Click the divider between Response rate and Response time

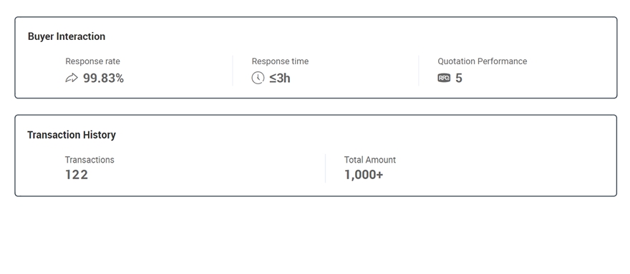point(232,71)
